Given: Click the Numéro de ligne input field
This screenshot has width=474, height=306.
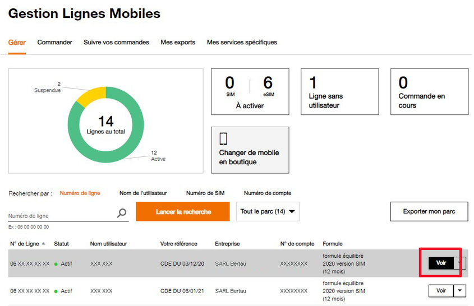Looking at the screenshot, I should [x=61, y=216].
